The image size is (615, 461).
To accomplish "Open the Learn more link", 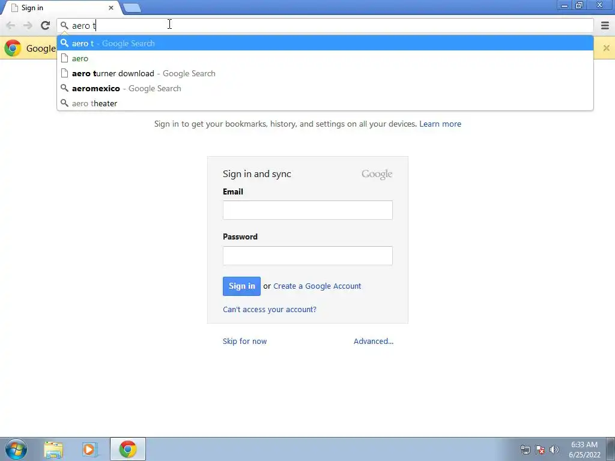I will [x=440, y=124].
